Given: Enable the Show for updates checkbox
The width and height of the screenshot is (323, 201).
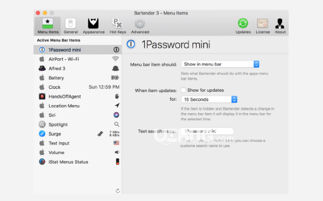Looking at the screenshot, I should tap(184, 90).
